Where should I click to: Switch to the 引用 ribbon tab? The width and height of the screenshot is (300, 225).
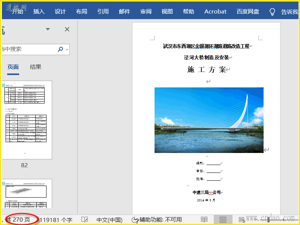coord(103,12)
